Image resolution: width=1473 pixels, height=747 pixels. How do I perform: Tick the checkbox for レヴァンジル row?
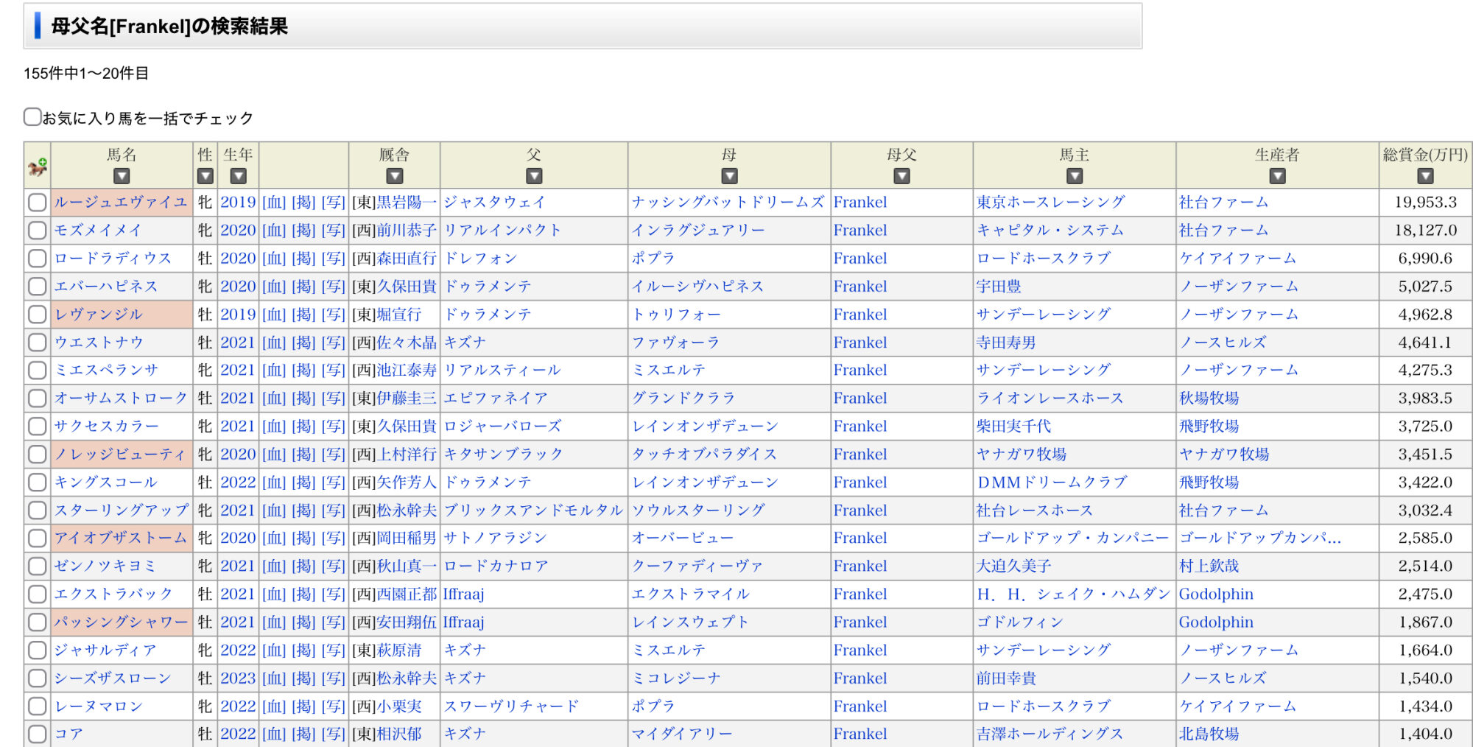(37, 315)
